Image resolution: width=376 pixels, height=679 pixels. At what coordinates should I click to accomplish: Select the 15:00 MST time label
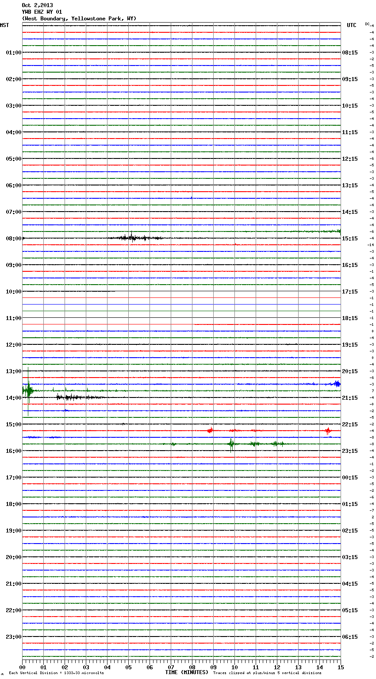[14, 424]
